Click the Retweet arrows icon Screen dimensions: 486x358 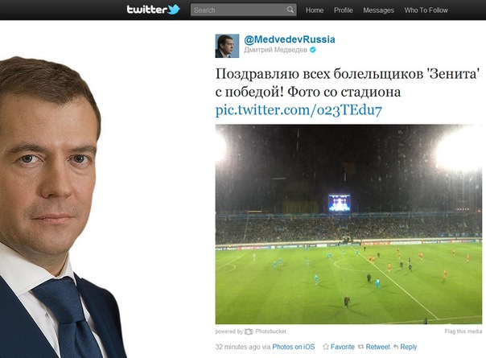(360, 347)
